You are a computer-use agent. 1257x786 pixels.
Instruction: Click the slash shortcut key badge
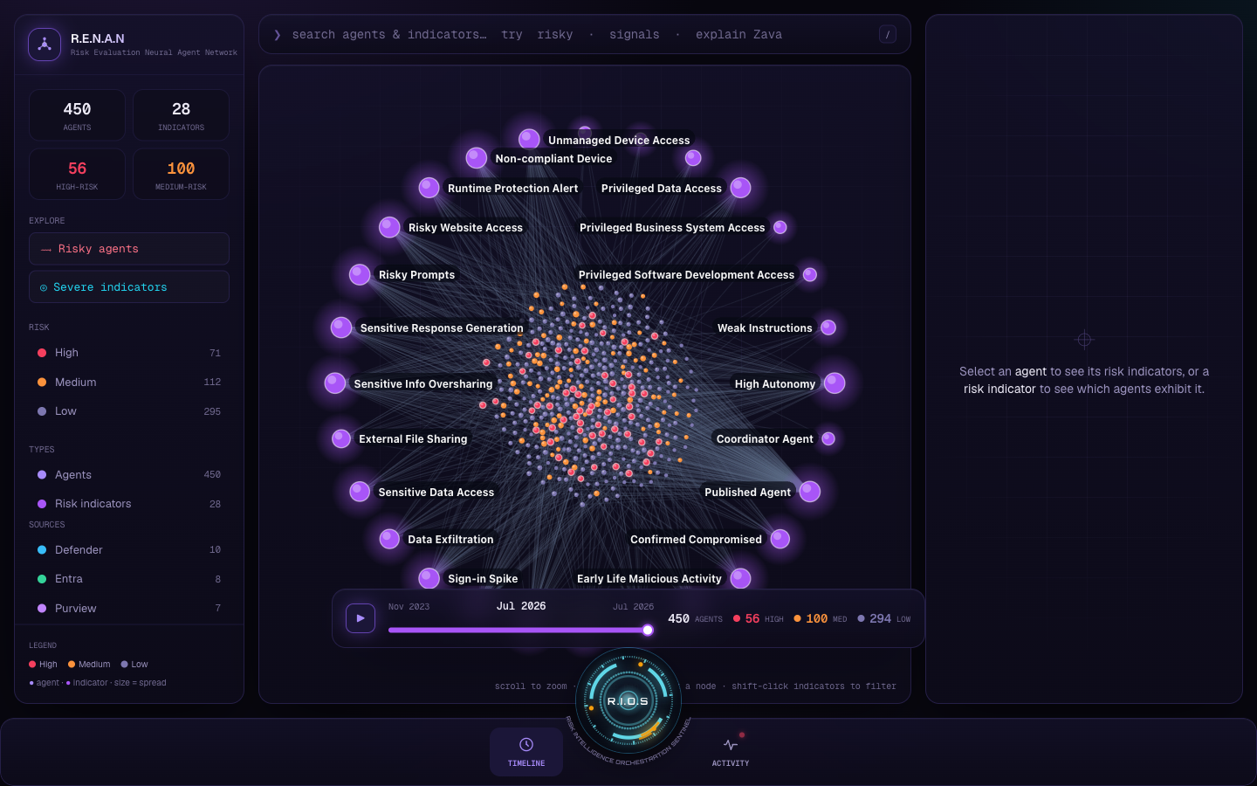888,35
